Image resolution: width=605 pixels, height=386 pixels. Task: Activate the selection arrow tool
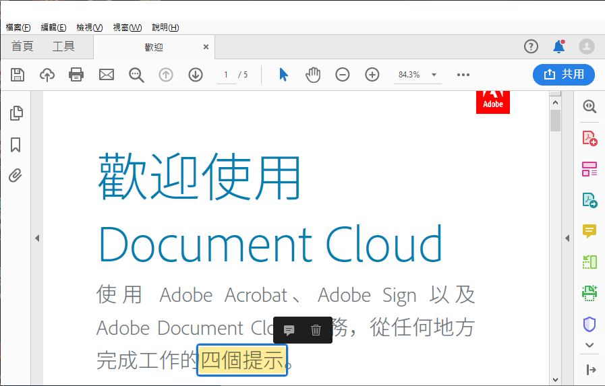283,75
